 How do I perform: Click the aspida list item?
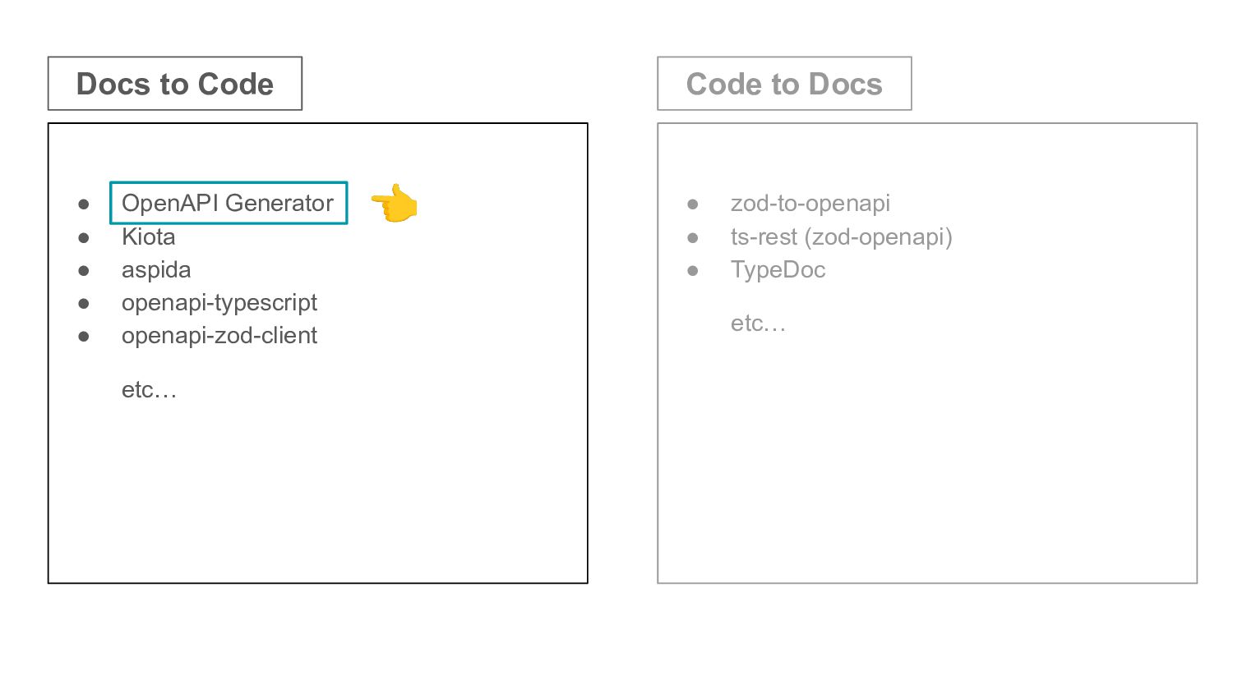tap(156, 270)
